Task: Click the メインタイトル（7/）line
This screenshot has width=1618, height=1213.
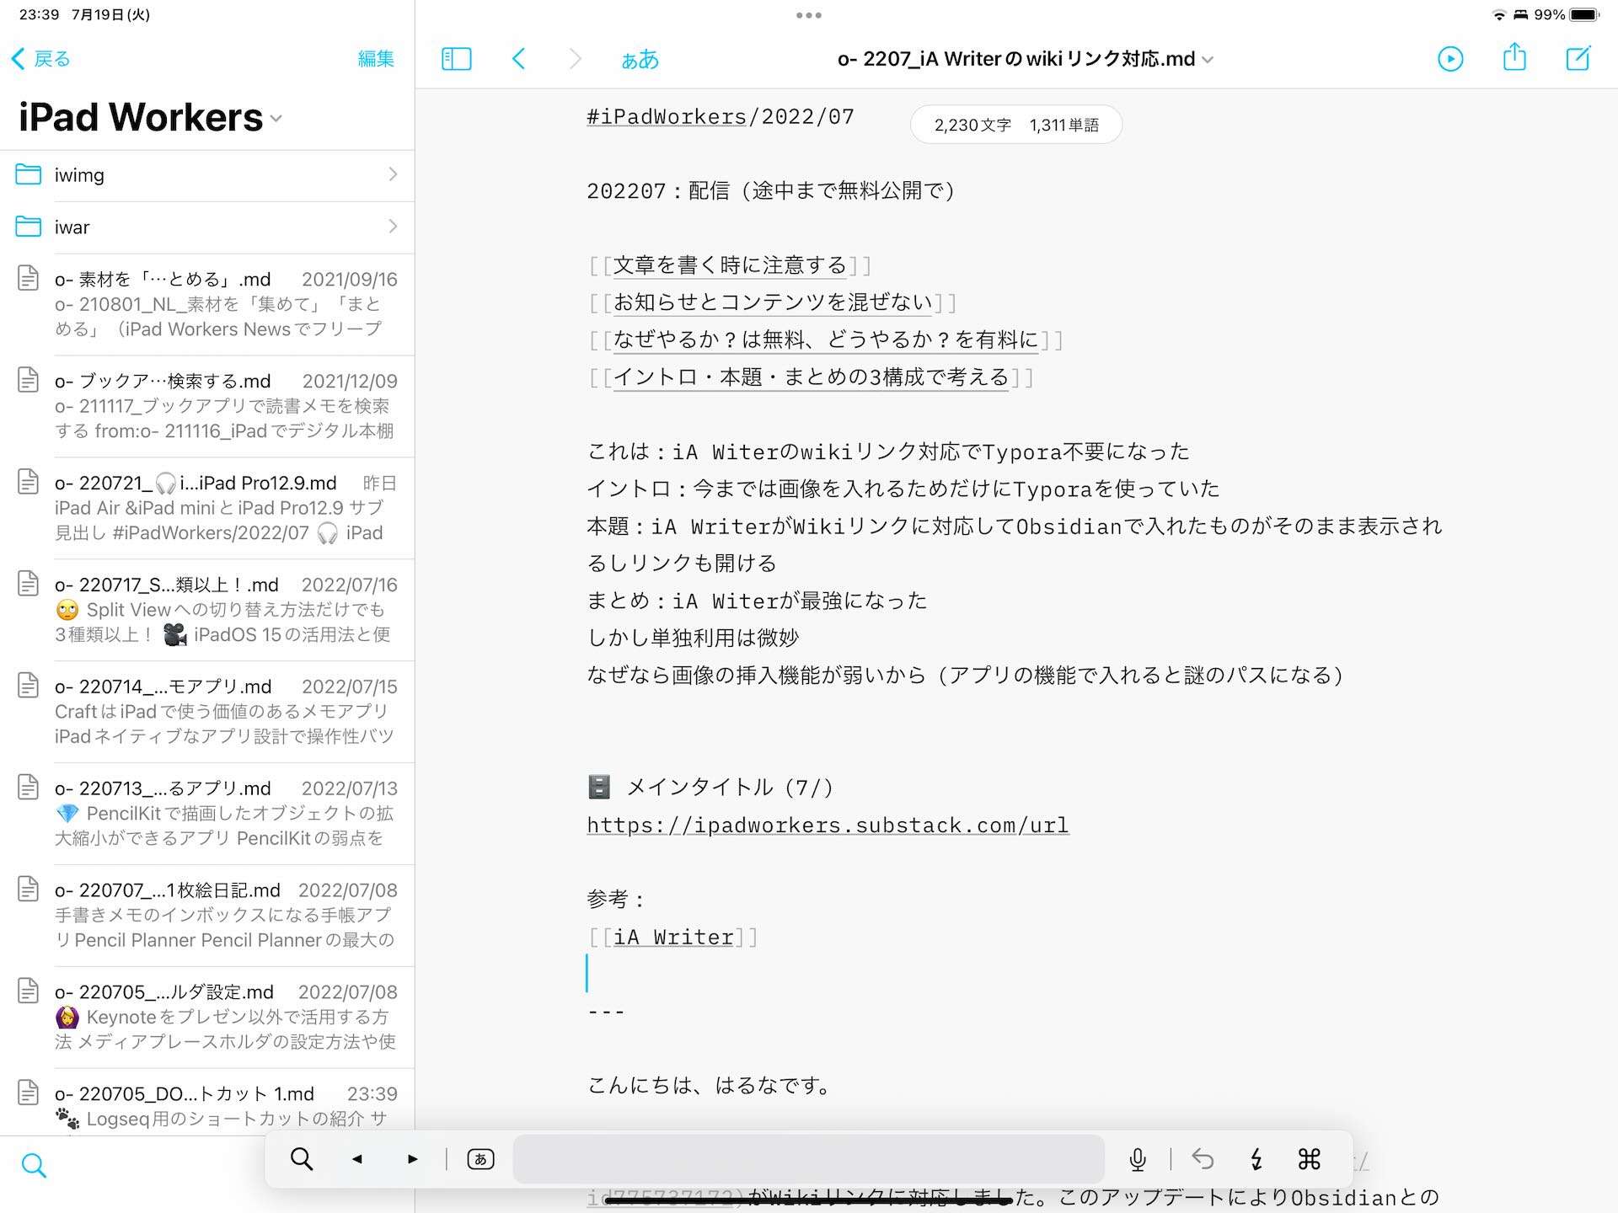Action: point(710,788)
